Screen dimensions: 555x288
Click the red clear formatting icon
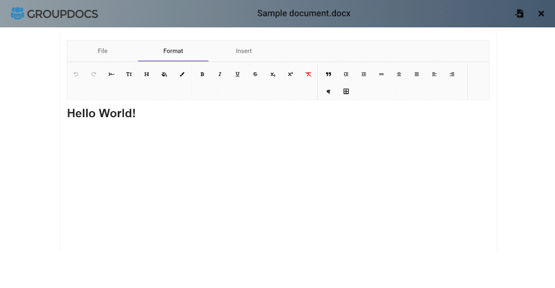(x=308, y=74)
